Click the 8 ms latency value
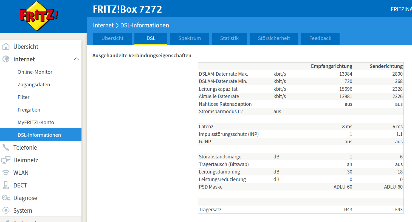Viewport: 412px width, 222px height. 347,127
